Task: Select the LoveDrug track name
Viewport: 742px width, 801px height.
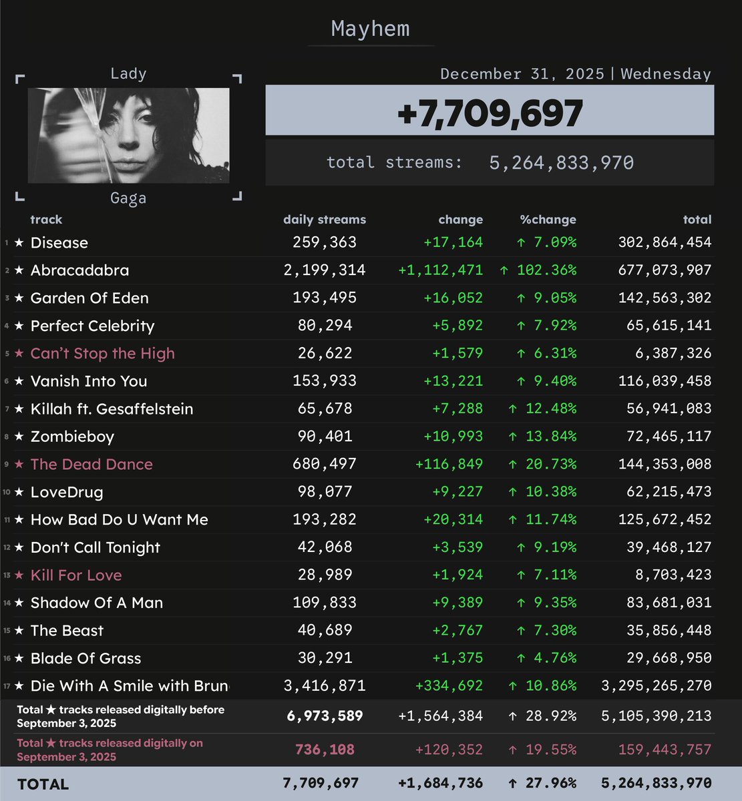Action: click(67, 493)
